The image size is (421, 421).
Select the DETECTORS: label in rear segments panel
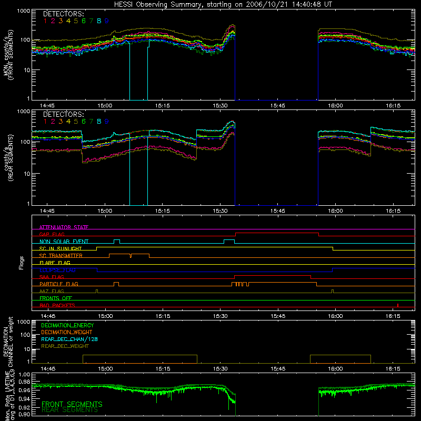[64, 115]
